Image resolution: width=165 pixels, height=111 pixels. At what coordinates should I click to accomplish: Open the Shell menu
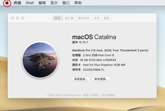pyautogui.click(x=30, y=3)
